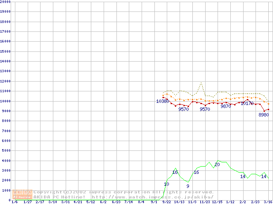
Task: Click the peak of the dashed olive line
Action: click(201, 83)
